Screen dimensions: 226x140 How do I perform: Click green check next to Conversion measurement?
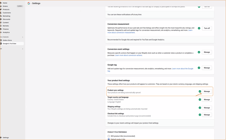point(199,28)
